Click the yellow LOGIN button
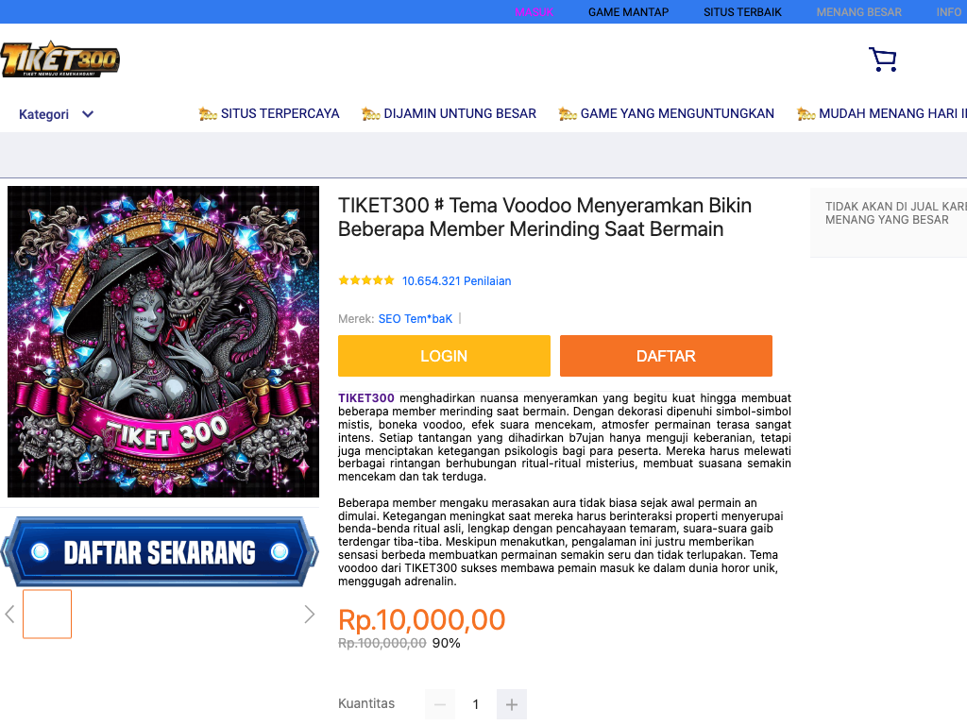 (x=444, y=356)
